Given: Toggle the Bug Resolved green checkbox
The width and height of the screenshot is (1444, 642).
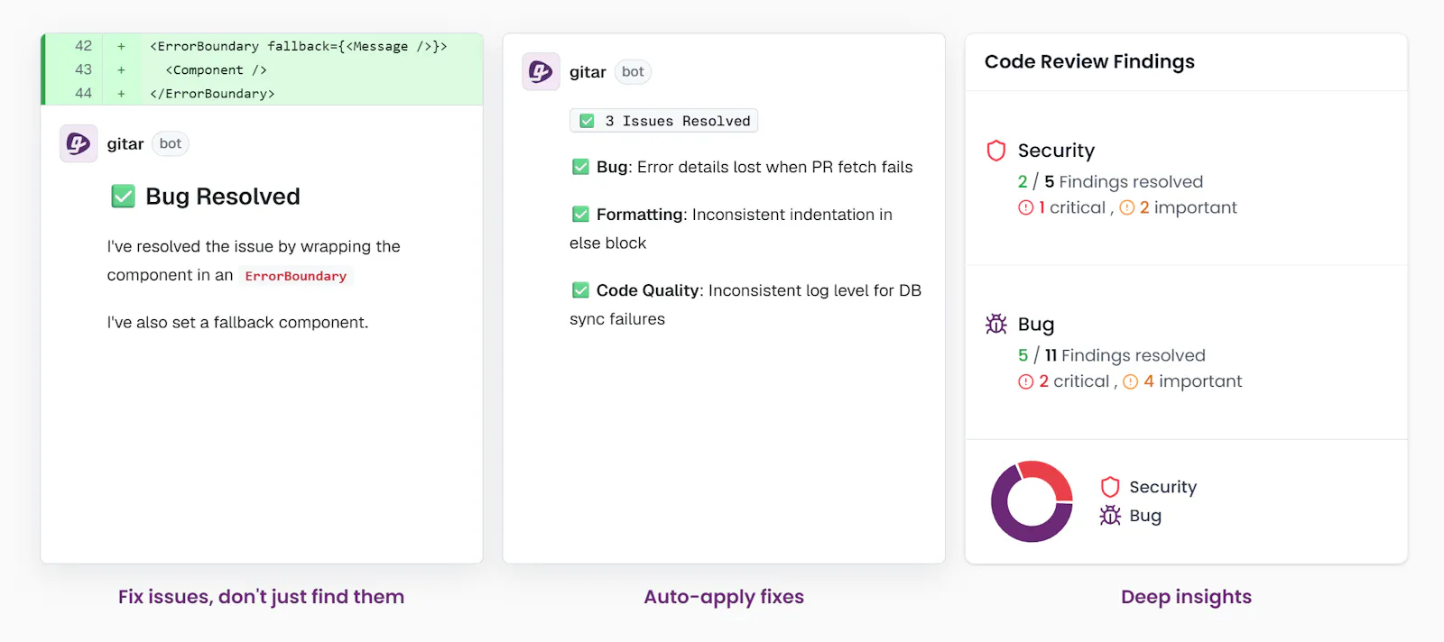Looking at the screenshot, I should click(x=123, y=197).
